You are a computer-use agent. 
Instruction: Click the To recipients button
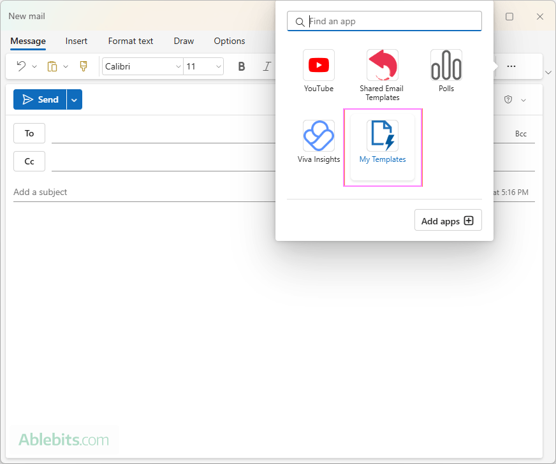[29, 133]
